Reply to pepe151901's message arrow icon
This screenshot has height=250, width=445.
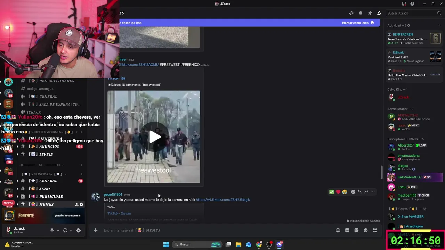[x=359, y=192]
